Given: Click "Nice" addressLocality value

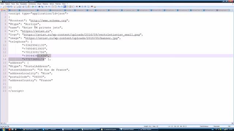Looking at the screenshot, I should point(46,74).
